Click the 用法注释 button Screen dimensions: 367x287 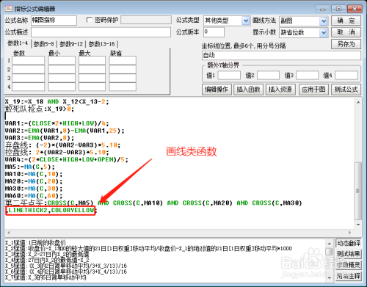click(x=349, y=276)
